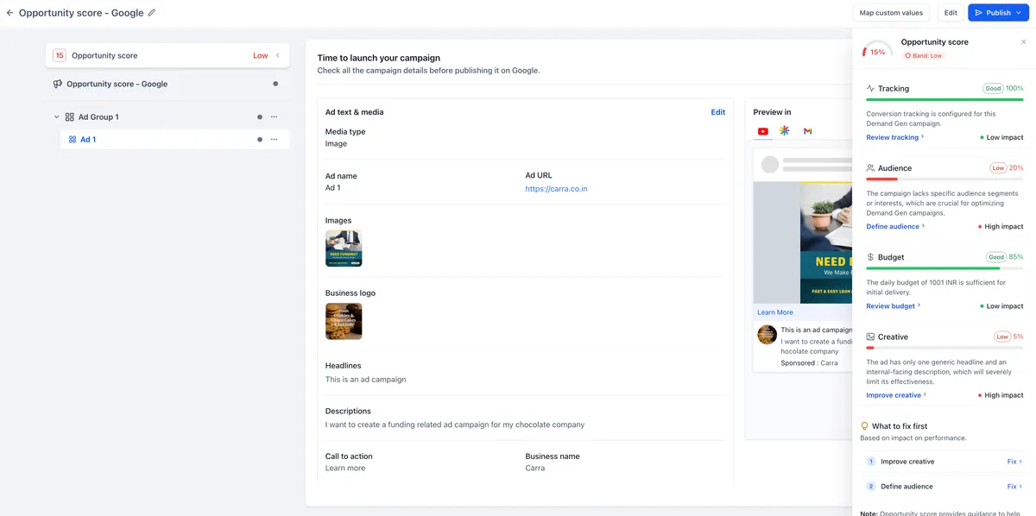
Task: Close the Opportunity score panel
Action: (x=1024, y=41)
